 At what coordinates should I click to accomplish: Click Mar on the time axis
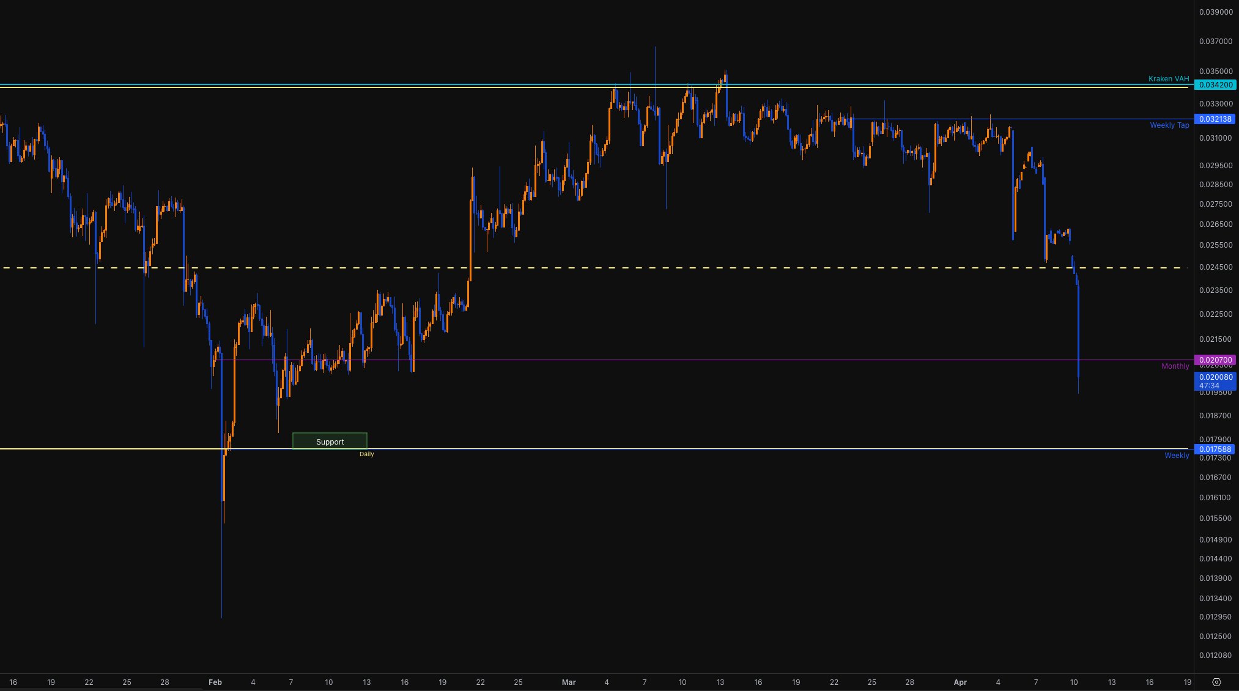[569, 682]
